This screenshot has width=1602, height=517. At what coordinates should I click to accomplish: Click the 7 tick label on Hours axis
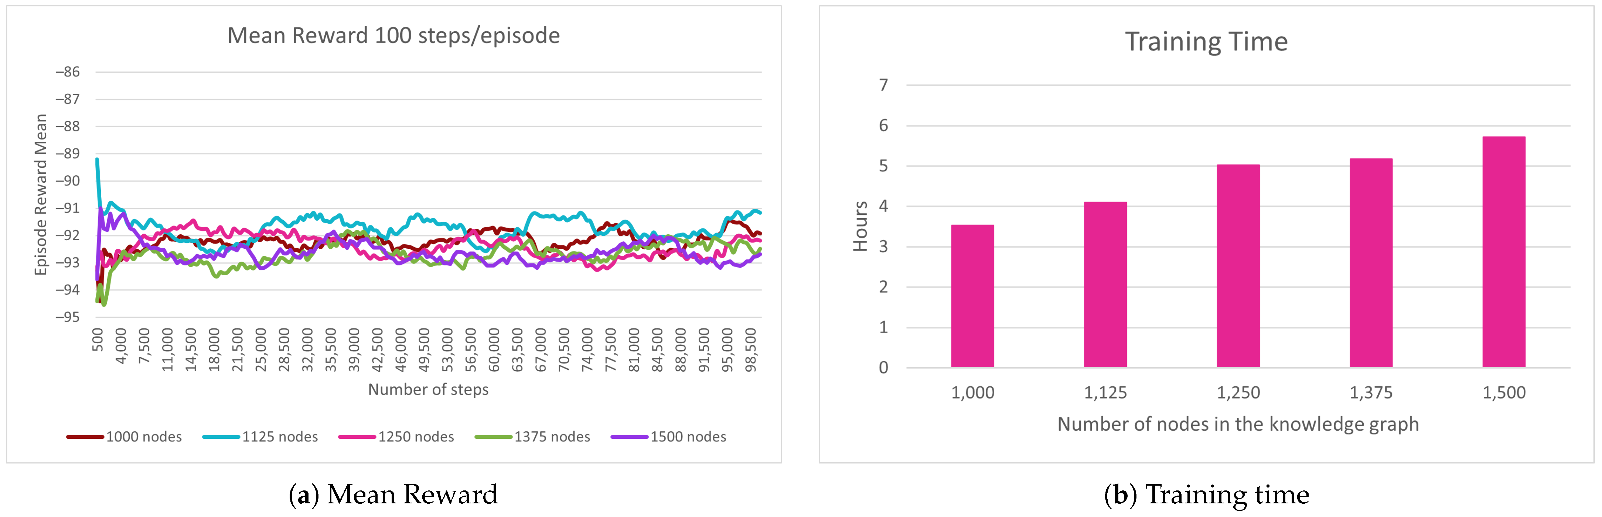point(883,85)
